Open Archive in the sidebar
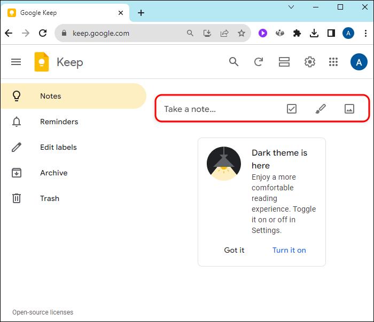Screen dimensions: 374x322 point(73,173)
